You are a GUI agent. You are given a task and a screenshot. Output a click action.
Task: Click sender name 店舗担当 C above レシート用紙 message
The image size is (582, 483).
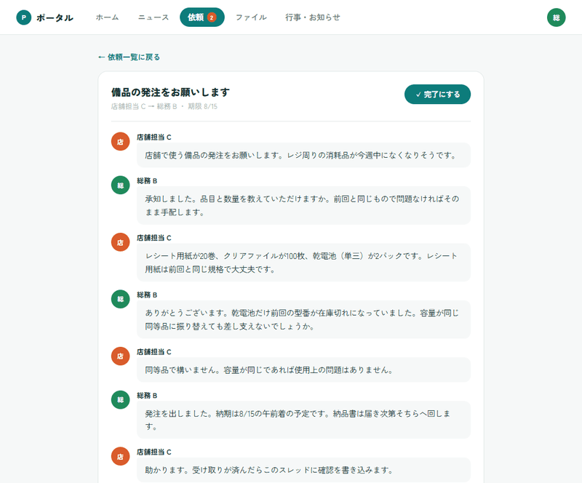[154, 238]
